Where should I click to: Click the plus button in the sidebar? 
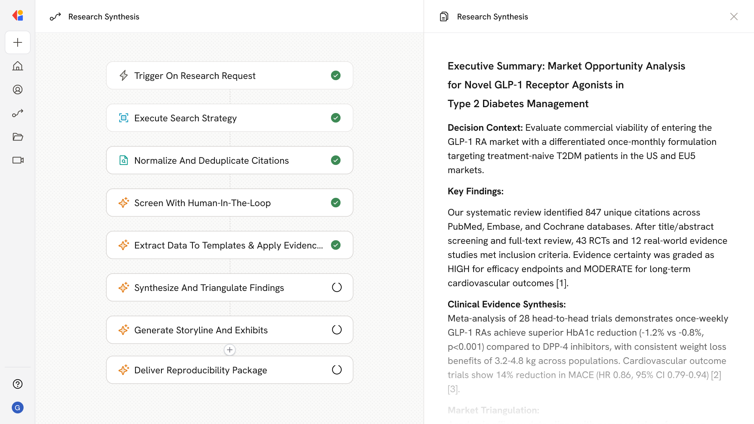tap(18, 42)
